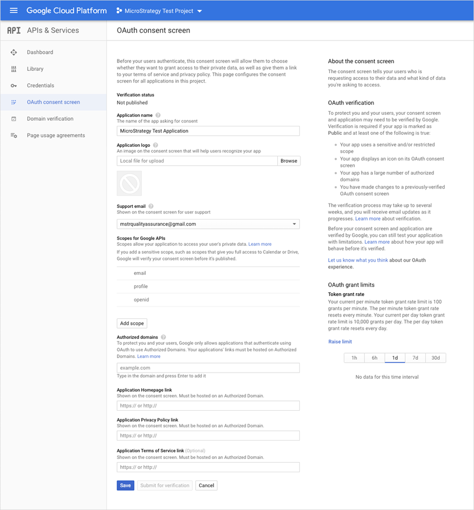The height and width of the screenshot is (510, 474).
Task: Click the Raise limit link
Action: pos(340,341)
